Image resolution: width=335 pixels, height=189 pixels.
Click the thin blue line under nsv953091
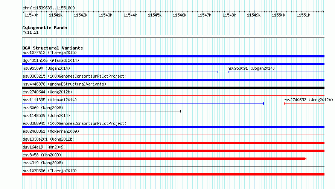[x=276, y=72]
